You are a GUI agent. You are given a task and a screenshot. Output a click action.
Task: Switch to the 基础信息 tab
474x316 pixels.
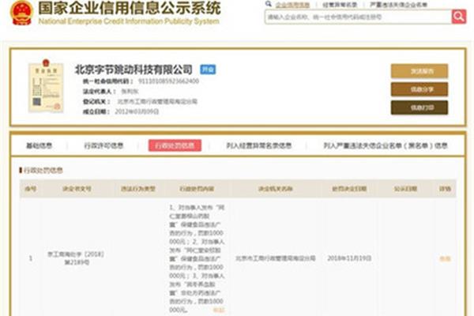[39, 145]
